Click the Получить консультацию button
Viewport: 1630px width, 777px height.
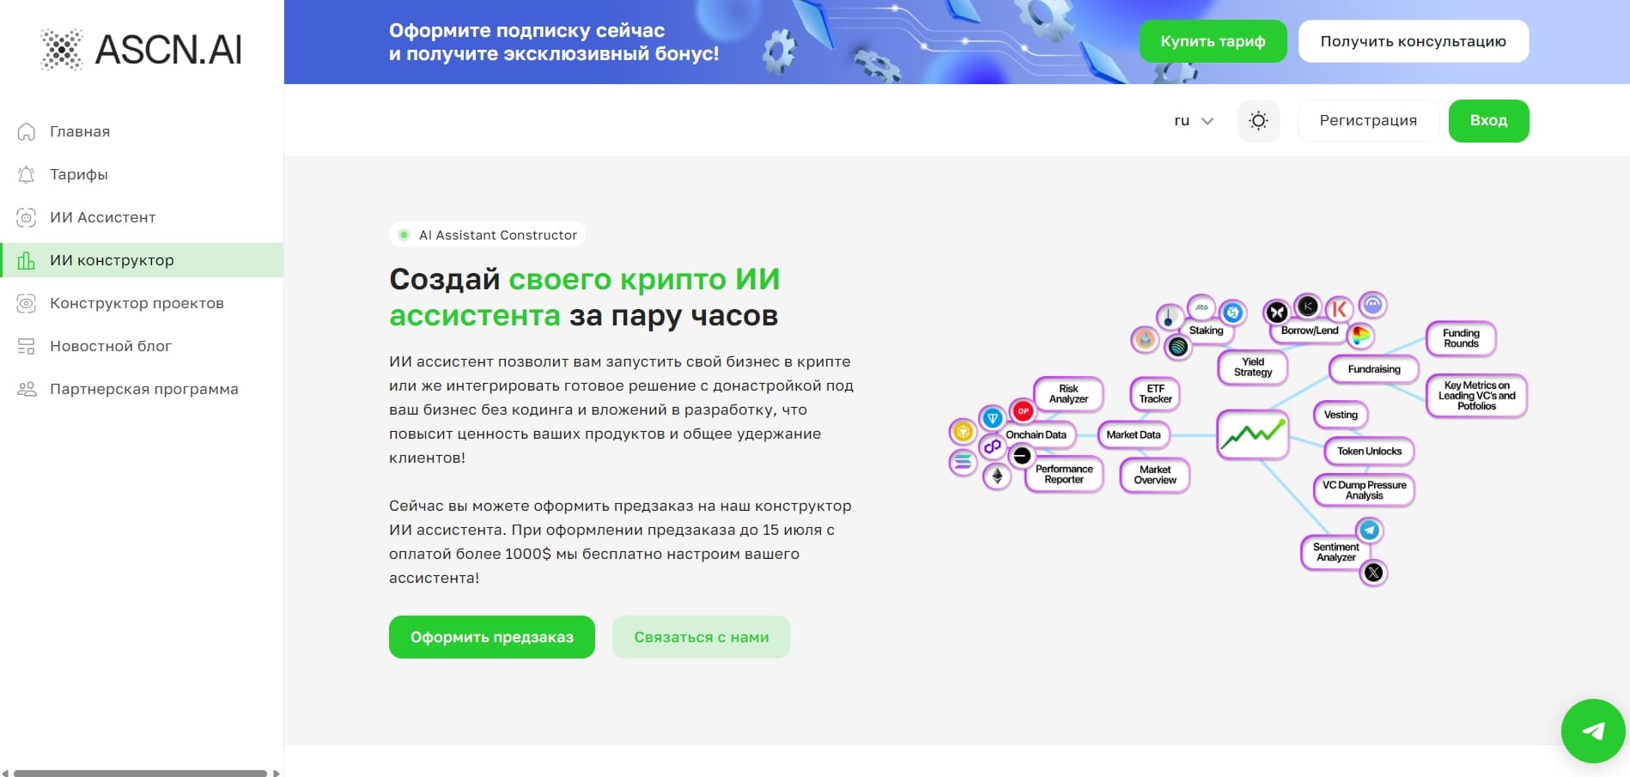(x=1414, y=41)
